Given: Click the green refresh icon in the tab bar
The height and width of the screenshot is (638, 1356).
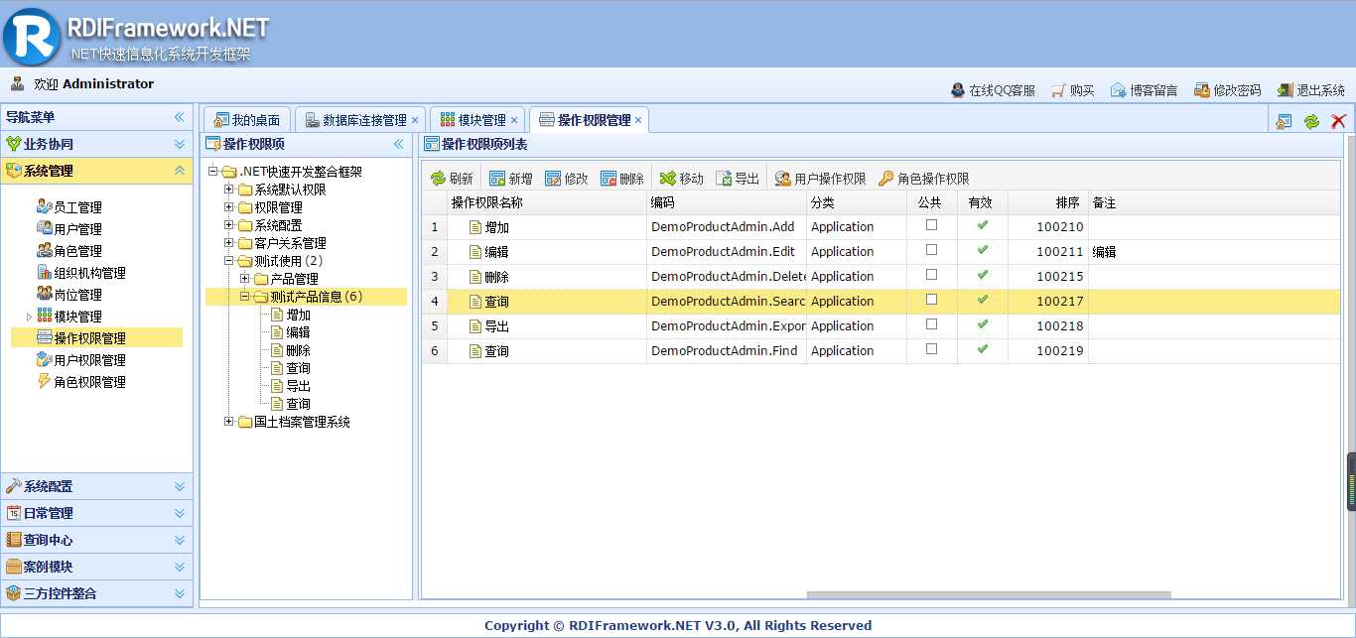Looking at the screenshot, I should click(x=1311, y=121).
